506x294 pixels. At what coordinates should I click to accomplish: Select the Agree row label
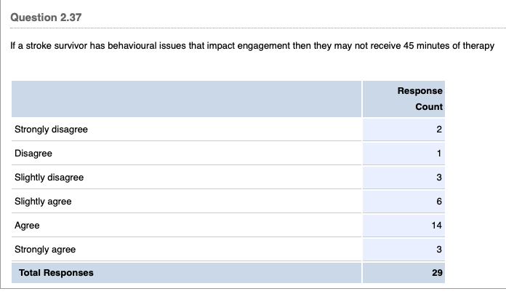click(27, 226)
